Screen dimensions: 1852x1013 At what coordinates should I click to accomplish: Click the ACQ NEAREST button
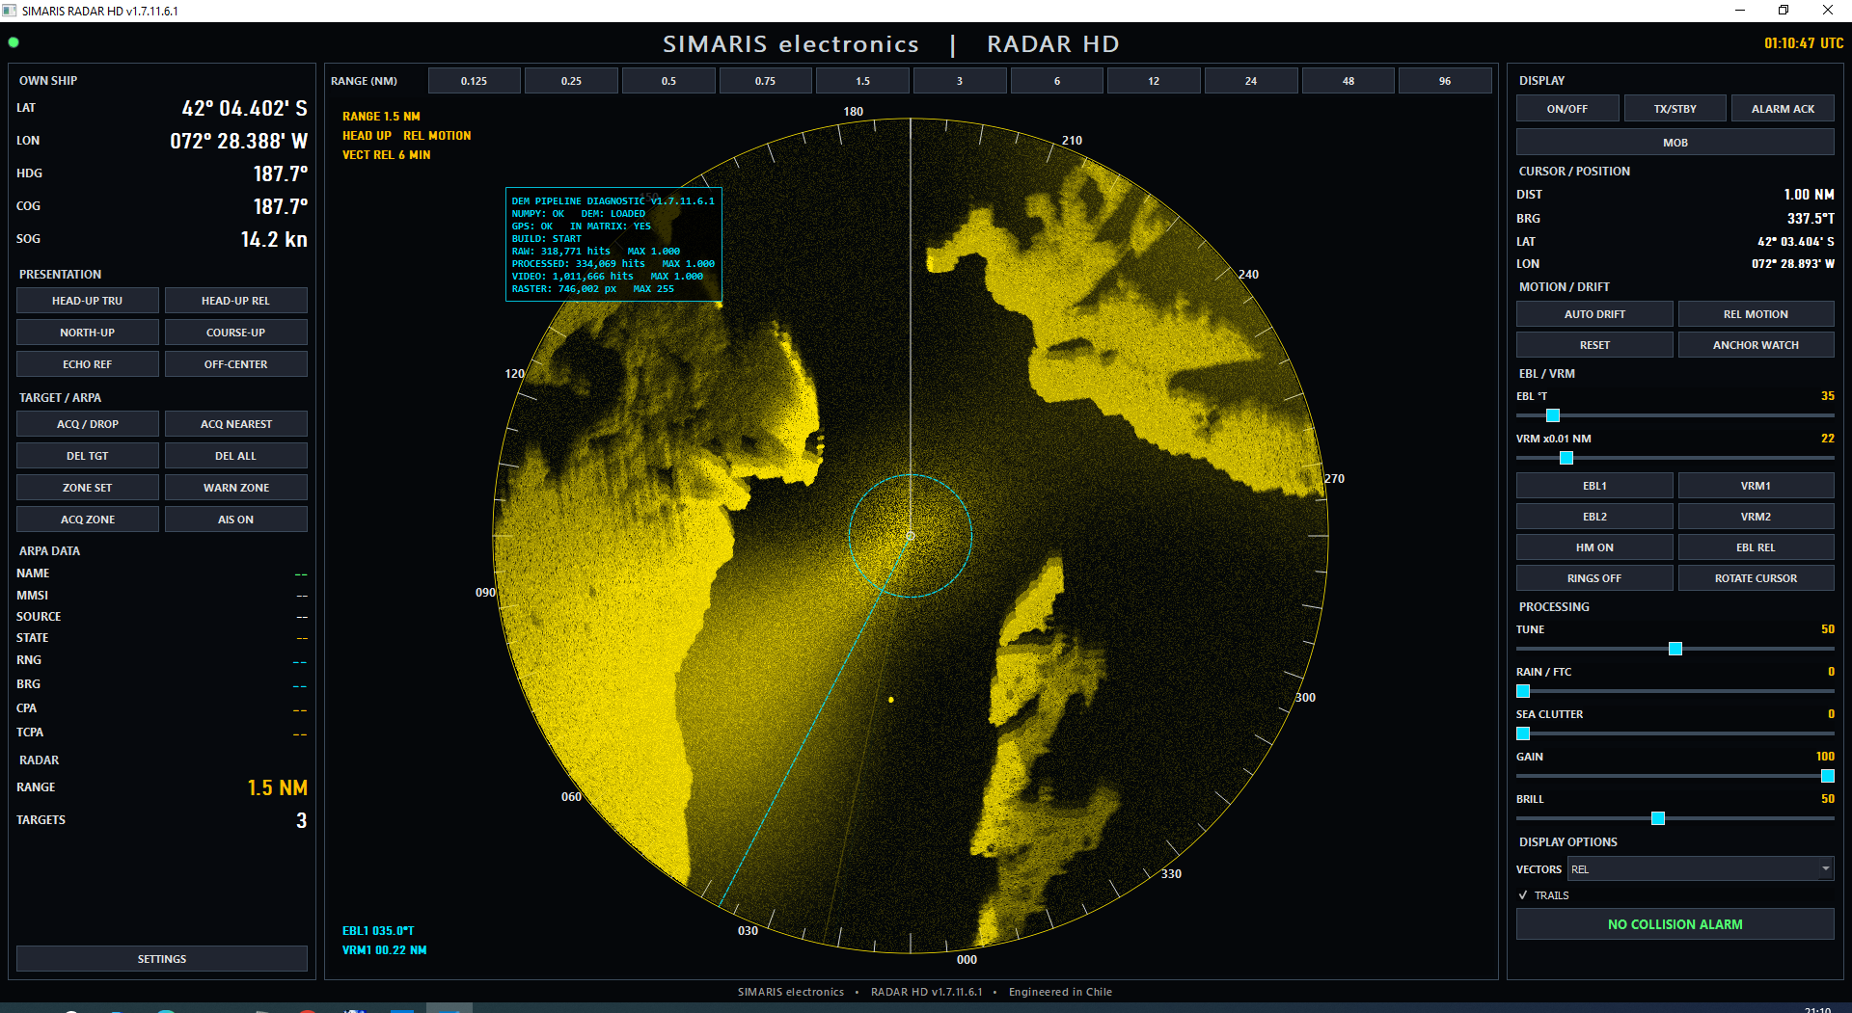[235, 424]
